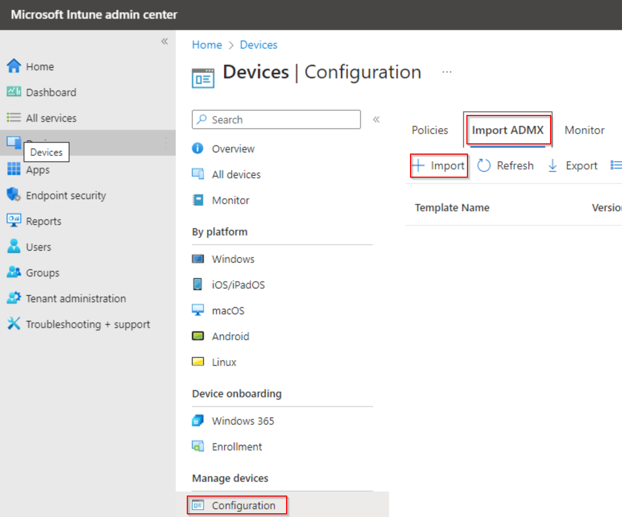The image size is (622, 517).
Task: Sort by Template Name column header
Action: pos(452,208)
